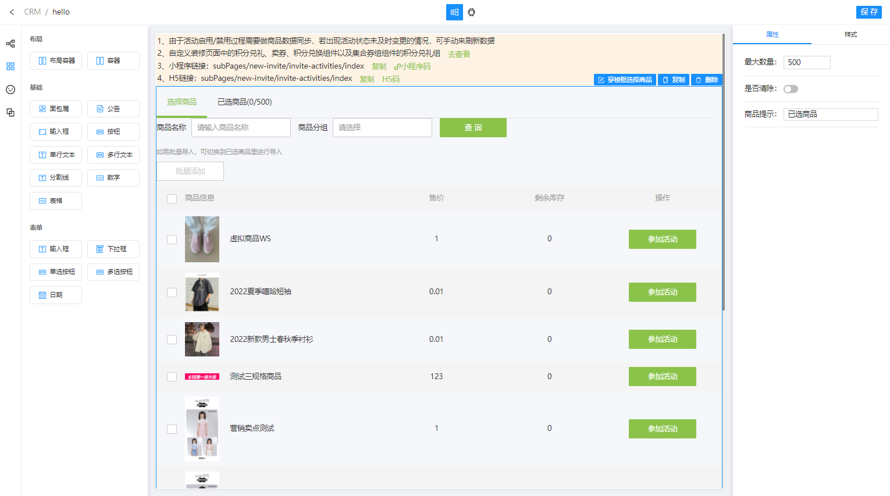Viewport: 890px width, 496px height.
Task: Click the back arrow beside CRM
Action: pyautogui.click(x=12, y=12)
